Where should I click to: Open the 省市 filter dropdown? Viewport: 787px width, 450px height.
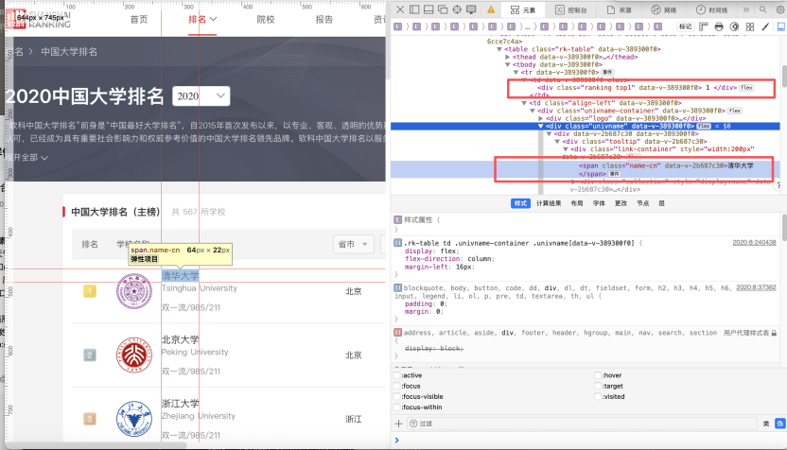click(353, 244)
